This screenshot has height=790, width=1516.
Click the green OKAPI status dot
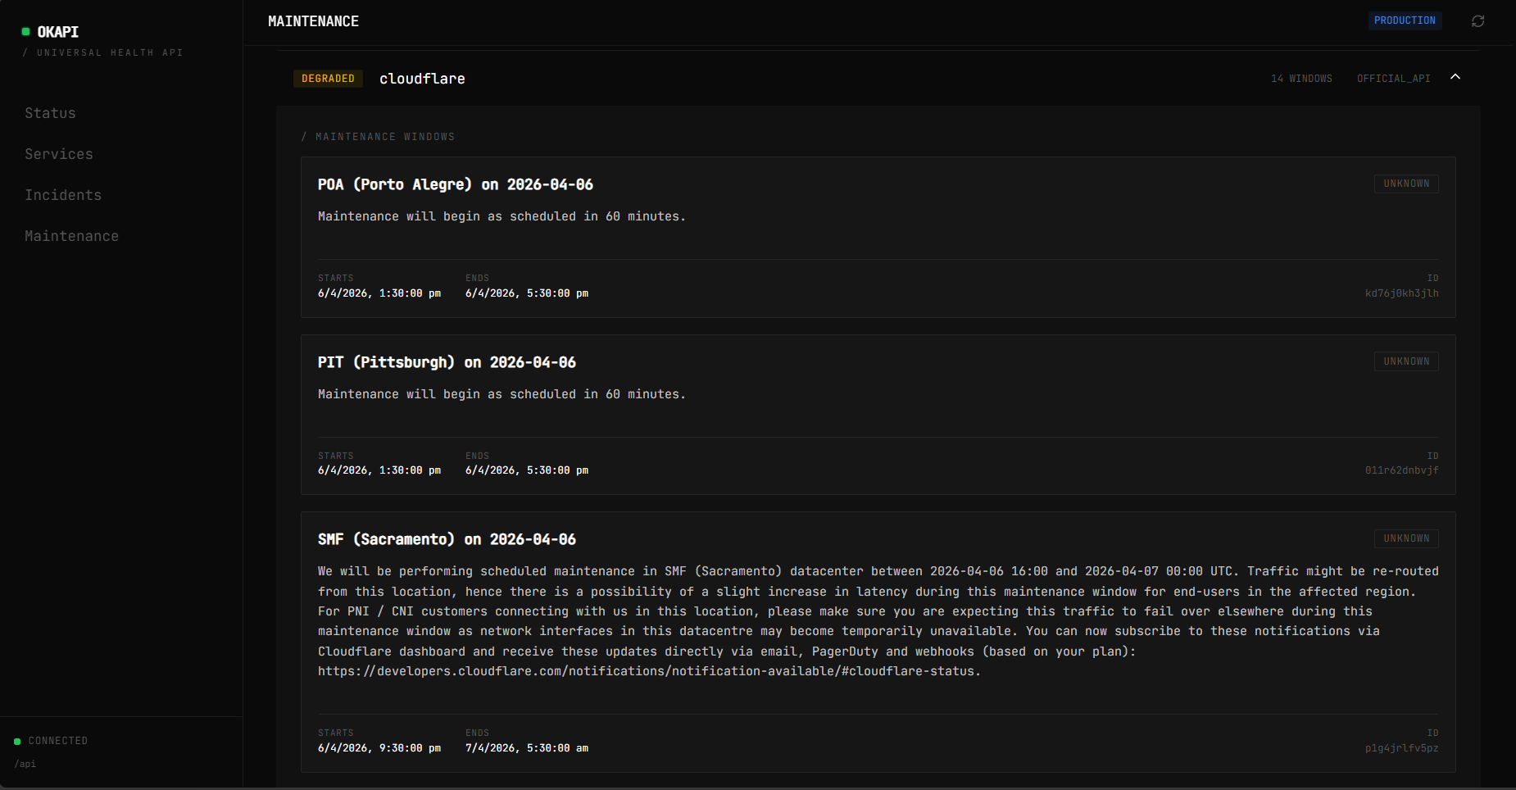pyautogui.click(x=26, y=32)
